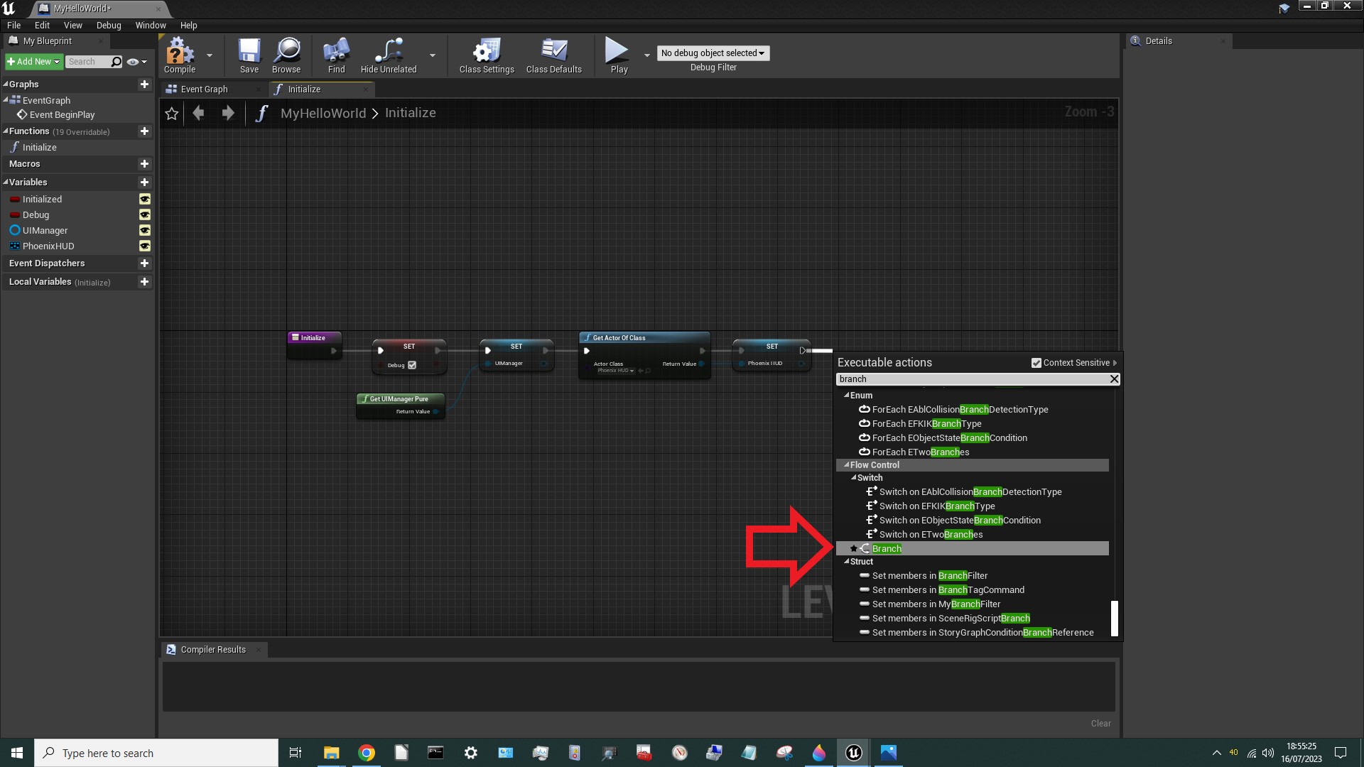The image size is (1364, 767).
Task: Navigate back in graph history
Action: 199,113
